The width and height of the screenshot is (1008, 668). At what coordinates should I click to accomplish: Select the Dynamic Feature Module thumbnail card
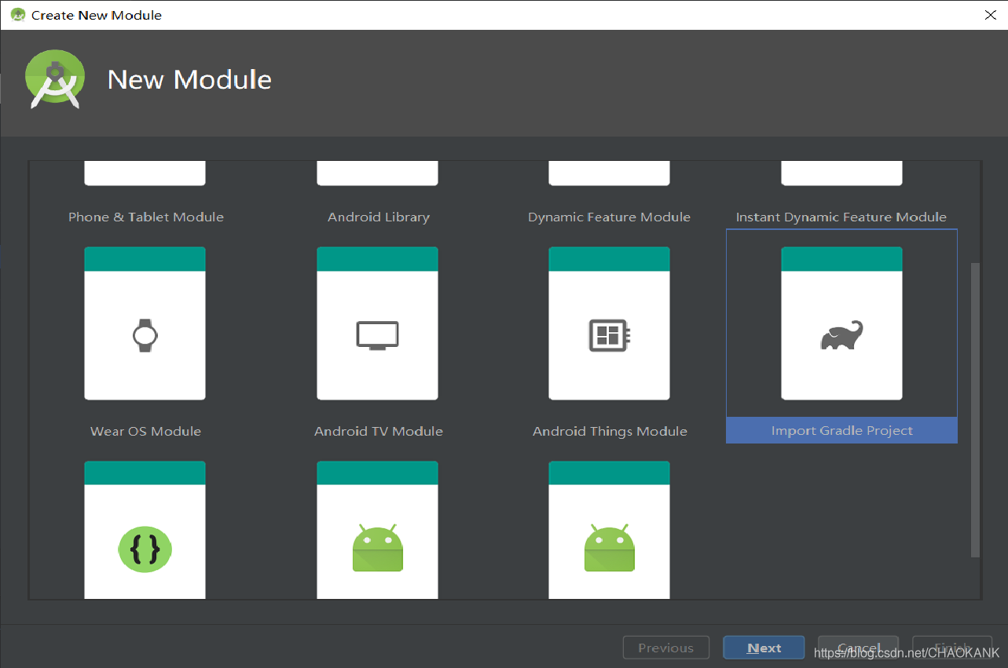pos(610,173)
